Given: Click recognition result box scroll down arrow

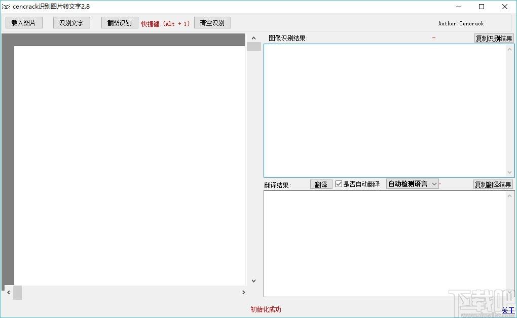Looking at the screenshot, I should (x=510, y=172).
